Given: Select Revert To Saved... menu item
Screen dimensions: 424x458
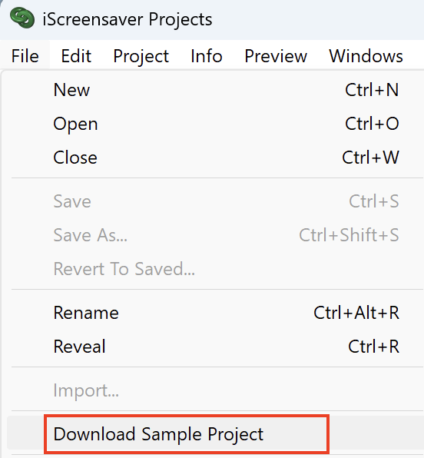Looking at the screenshot, I should [x=215, y=269].
